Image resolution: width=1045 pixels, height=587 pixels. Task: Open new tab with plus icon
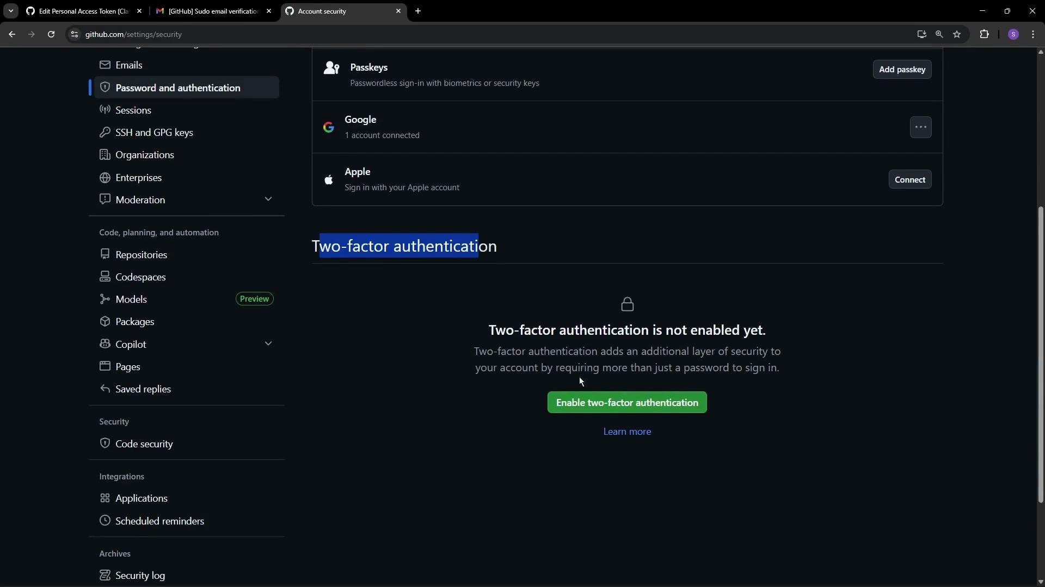pos(418,11)
